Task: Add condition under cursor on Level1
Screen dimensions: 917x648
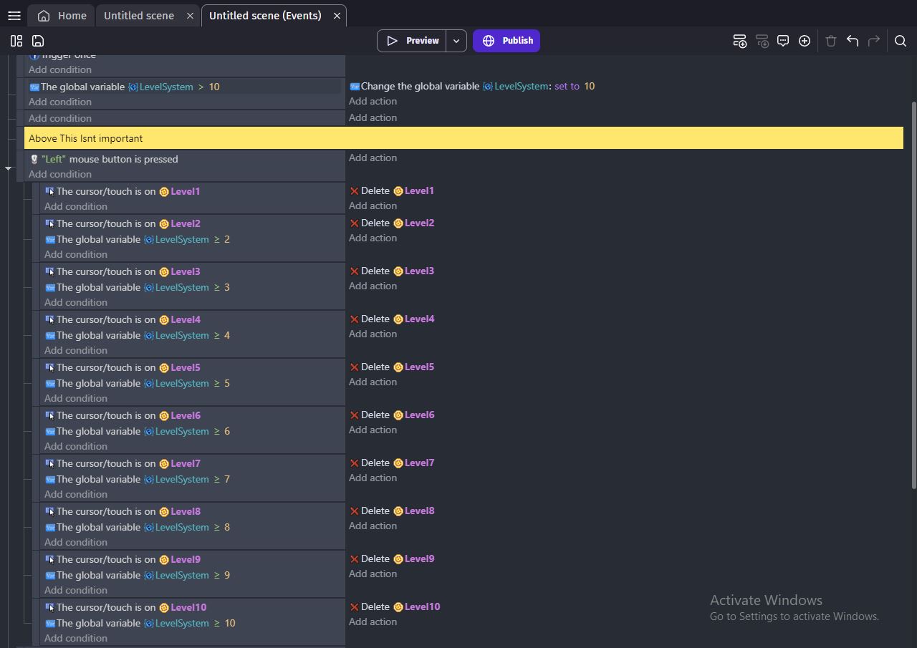Action: (76, 206)
